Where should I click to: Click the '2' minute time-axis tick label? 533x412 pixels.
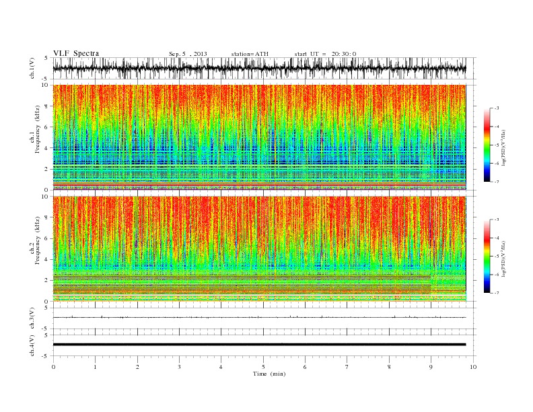point(137,367)
